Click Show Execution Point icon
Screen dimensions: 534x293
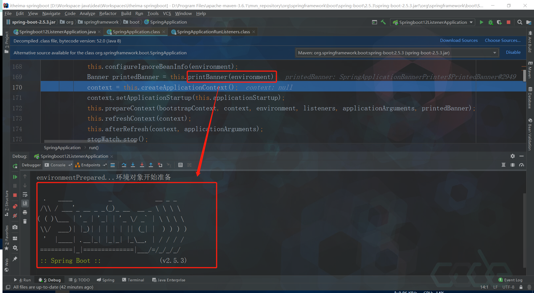coord(113,165)
